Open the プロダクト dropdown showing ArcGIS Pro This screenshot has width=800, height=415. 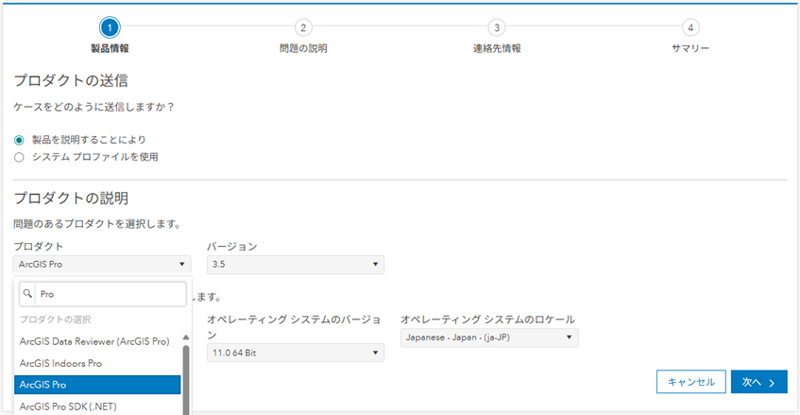point(102,265)
